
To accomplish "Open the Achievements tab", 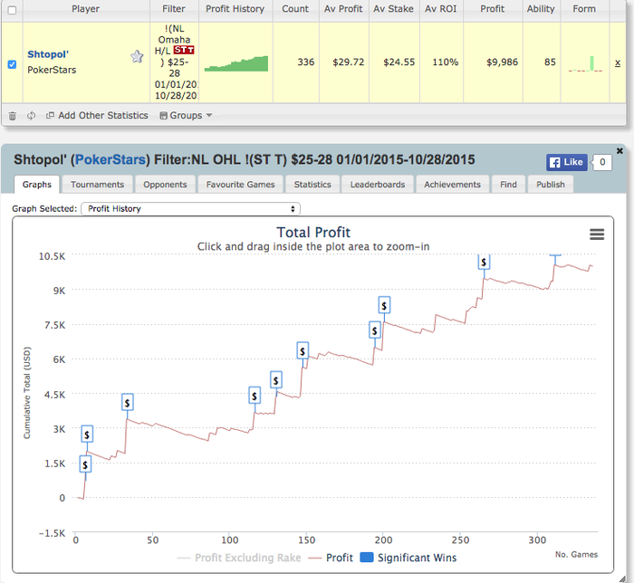I will click(x=452, y=185).
